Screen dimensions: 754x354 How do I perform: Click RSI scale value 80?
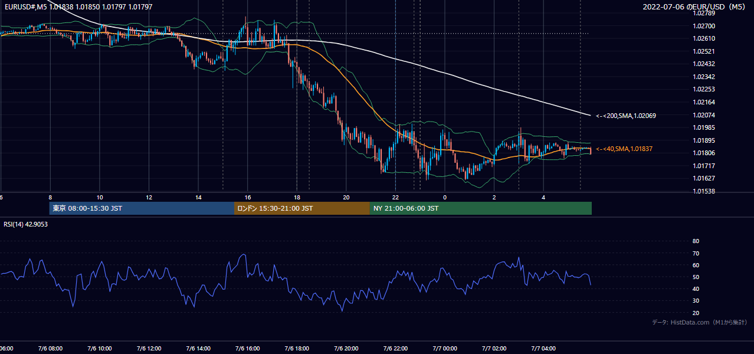tap(696, 241)
